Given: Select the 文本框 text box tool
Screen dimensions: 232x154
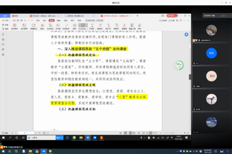Looking at the screenshot, I should pos(58,26).
